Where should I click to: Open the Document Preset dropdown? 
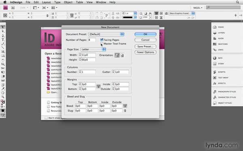(106, 34)
